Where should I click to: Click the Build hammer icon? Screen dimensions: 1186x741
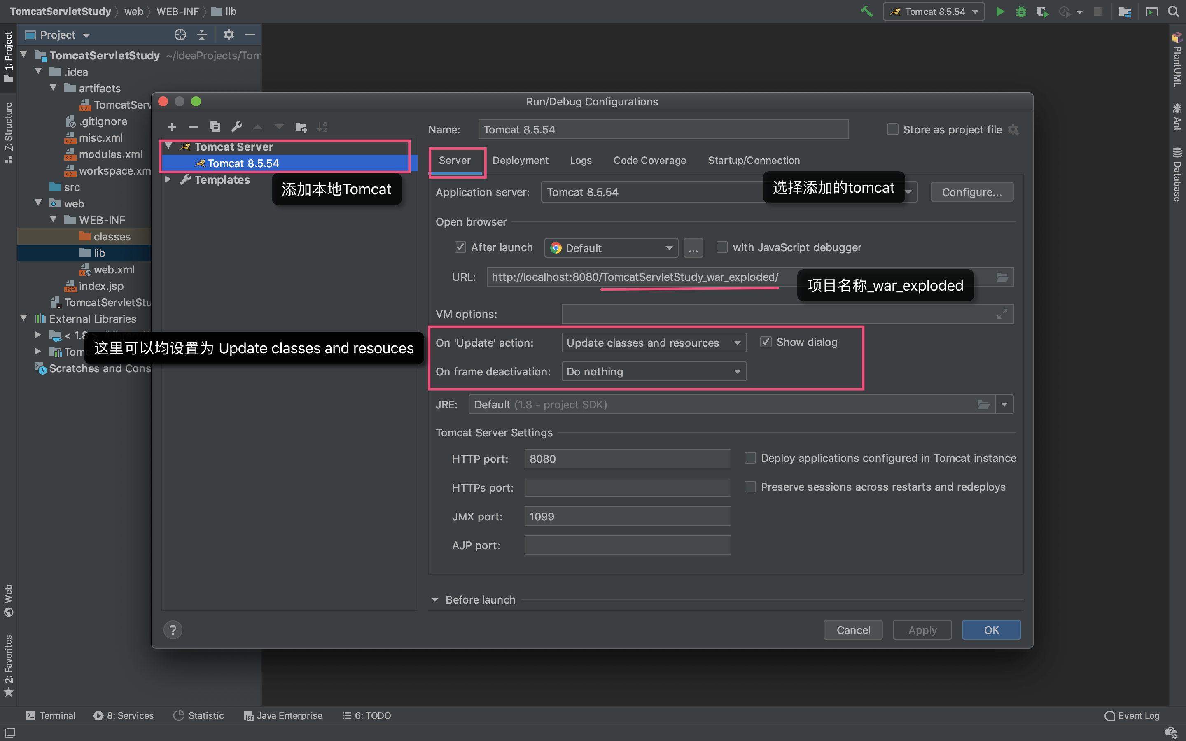(866, 11)
